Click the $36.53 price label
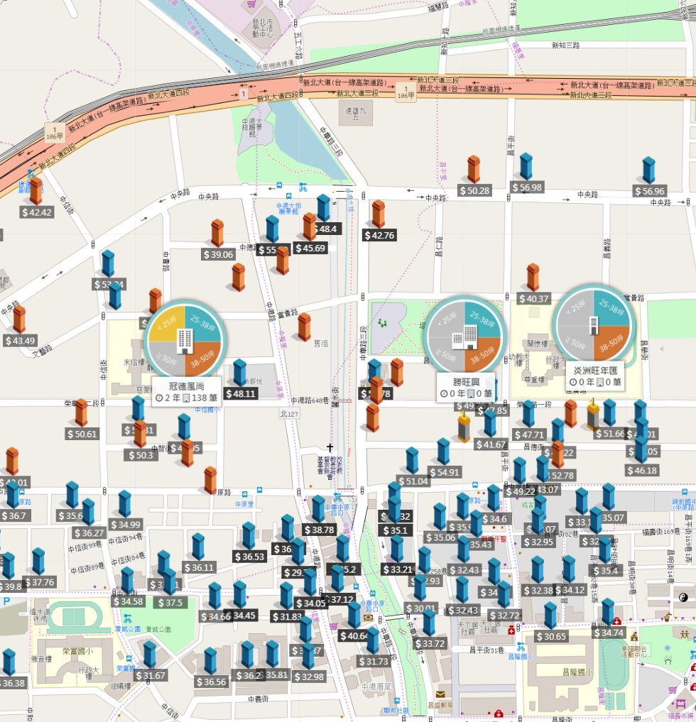Image resolution: width=696 pixels, height=722 pixels. point(250,557)
